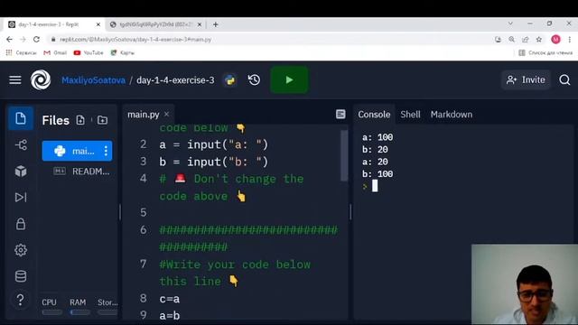Close the main.py editor tab
578x325 pixels.
coord(166,115)
